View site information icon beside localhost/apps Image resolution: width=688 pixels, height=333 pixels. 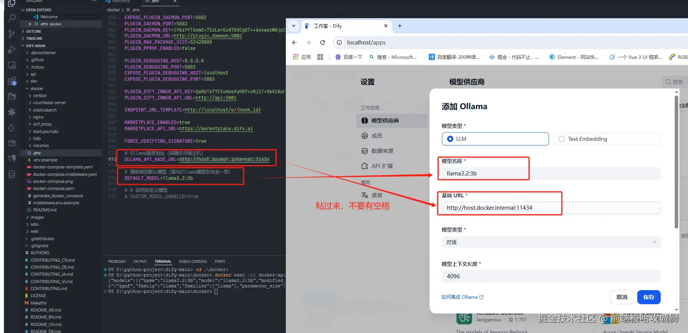[339, 43]
